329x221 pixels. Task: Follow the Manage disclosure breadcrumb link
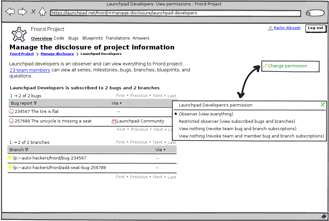[57, 54]
